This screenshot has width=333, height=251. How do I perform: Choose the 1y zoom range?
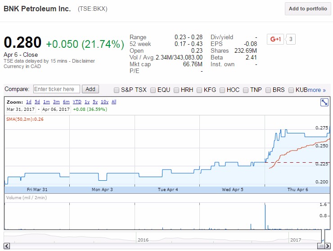pos(87,102)
